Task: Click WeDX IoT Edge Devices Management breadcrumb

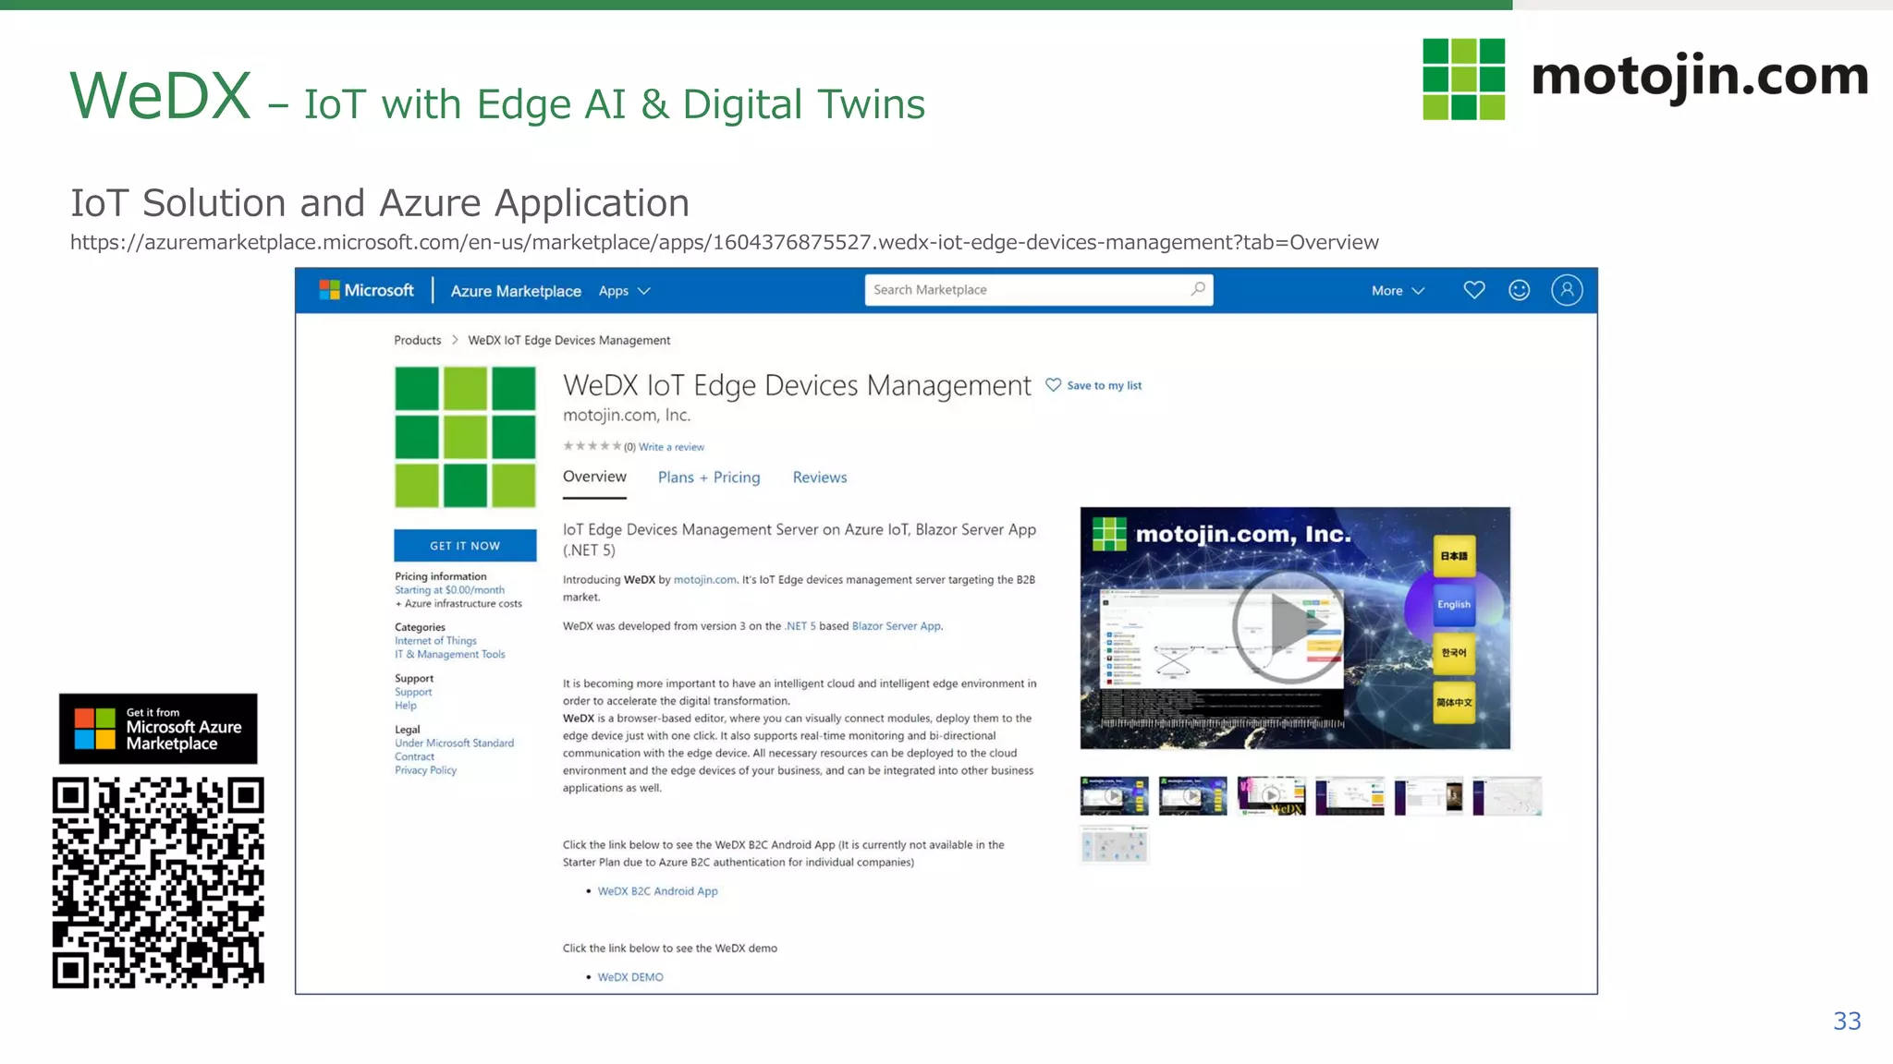Action: pos(569,340)
